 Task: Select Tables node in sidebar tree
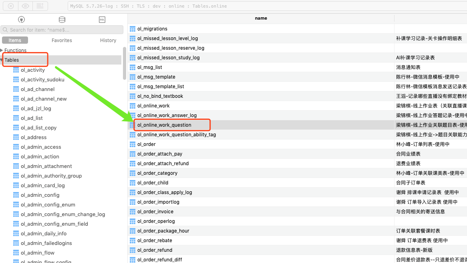(12, 60)
